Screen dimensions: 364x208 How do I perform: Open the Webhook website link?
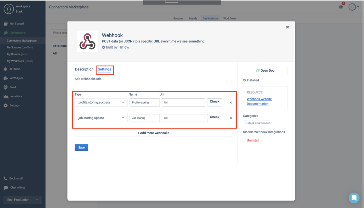[x=259, y=99]
